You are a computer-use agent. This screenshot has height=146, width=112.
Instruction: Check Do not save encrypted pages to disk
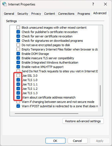[18, 45]
